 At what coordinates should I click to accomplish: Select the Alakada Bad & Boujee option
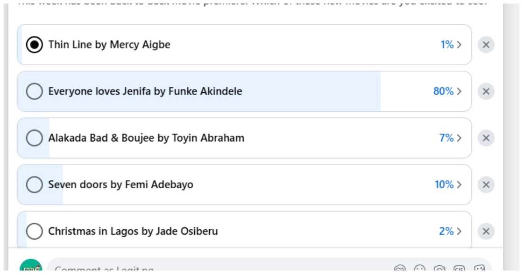click(35, 138)
